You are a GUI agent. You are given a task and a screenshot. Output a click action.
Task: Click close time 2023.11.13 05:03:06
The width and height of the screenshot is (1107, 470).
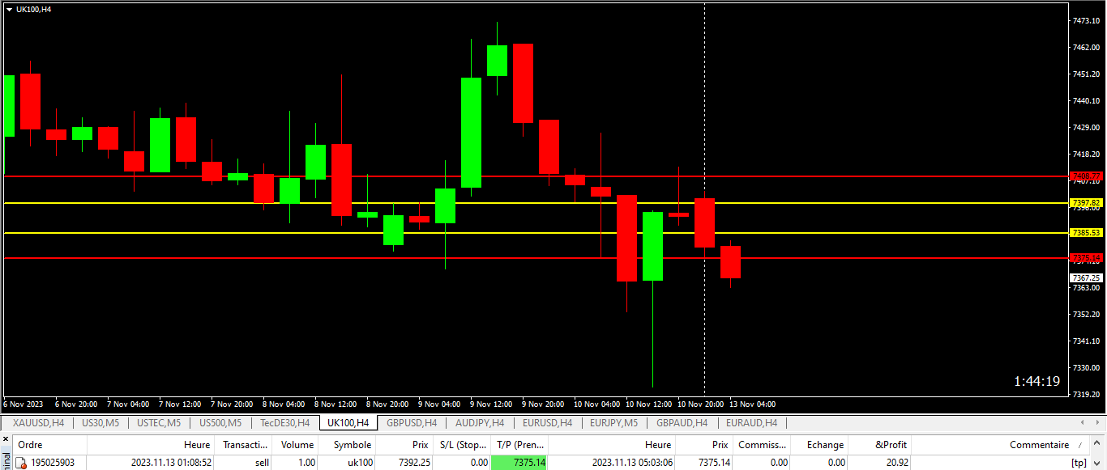tap(632, 463)
